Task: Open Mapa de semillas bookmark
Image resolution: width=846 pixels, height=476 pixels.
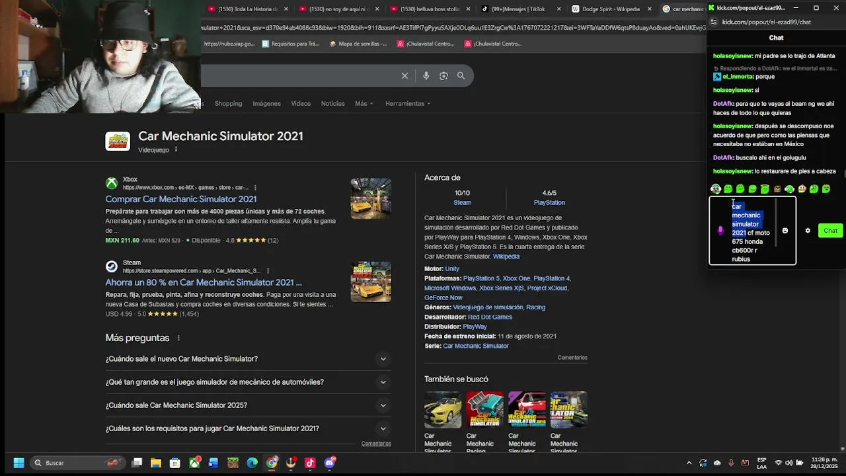Action: [x=358, y=44]
